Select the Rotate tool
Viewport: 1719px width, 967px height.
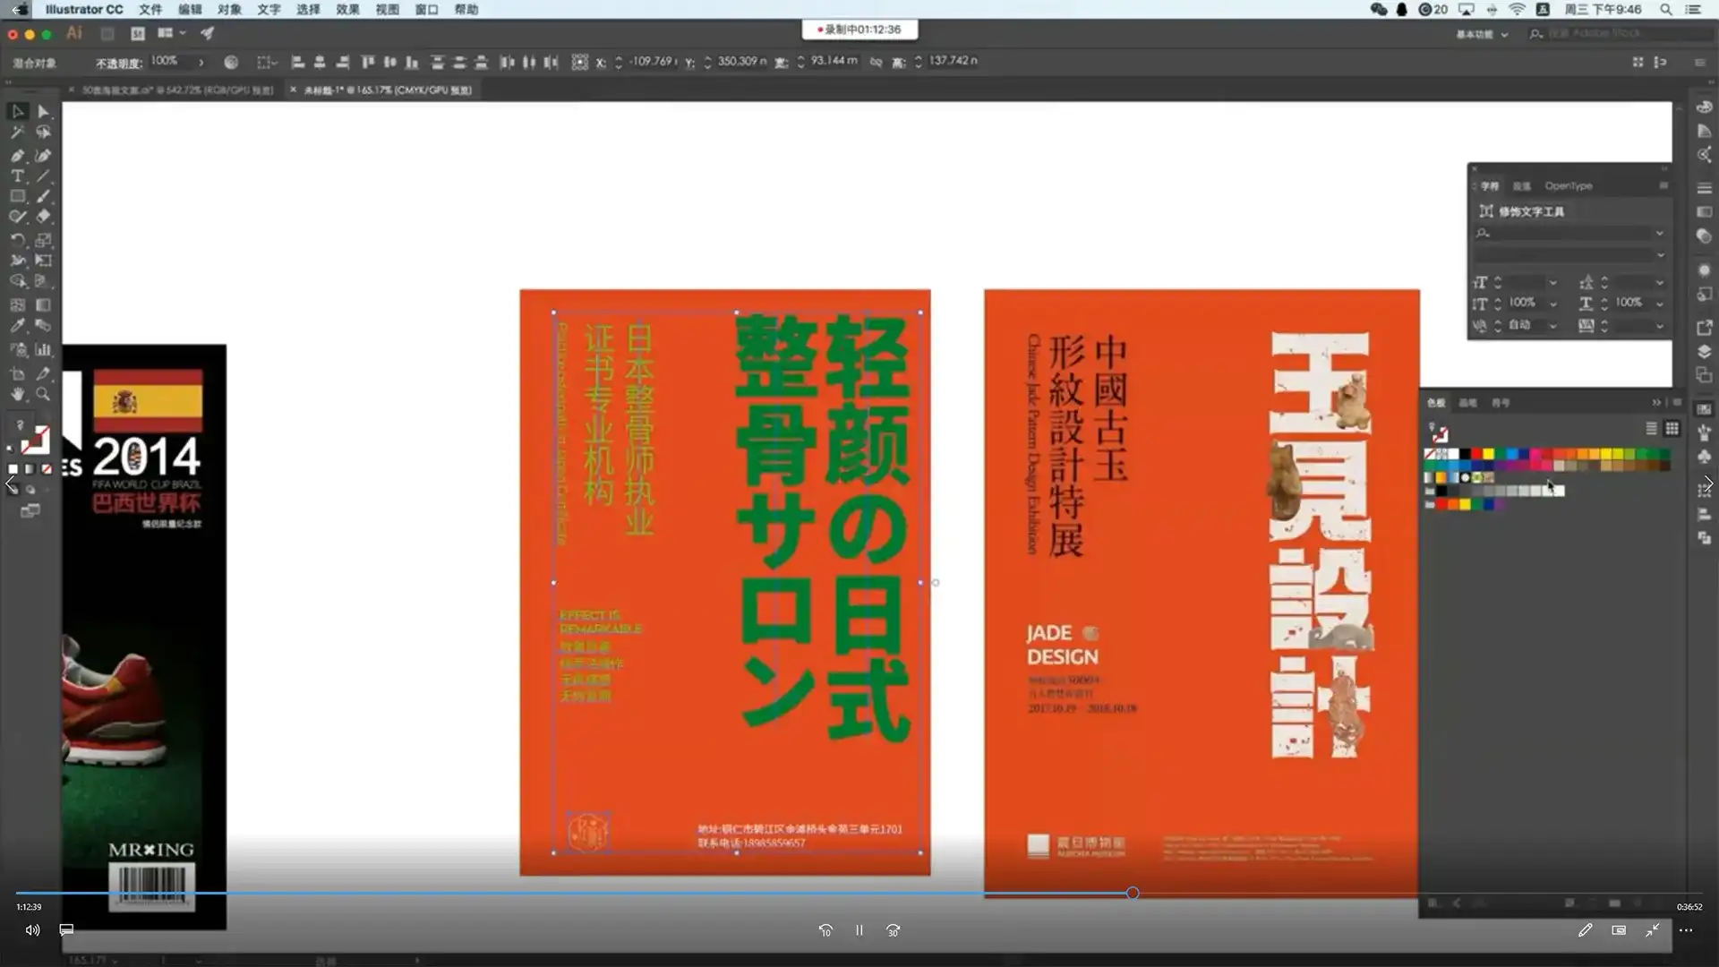[18, 238]
